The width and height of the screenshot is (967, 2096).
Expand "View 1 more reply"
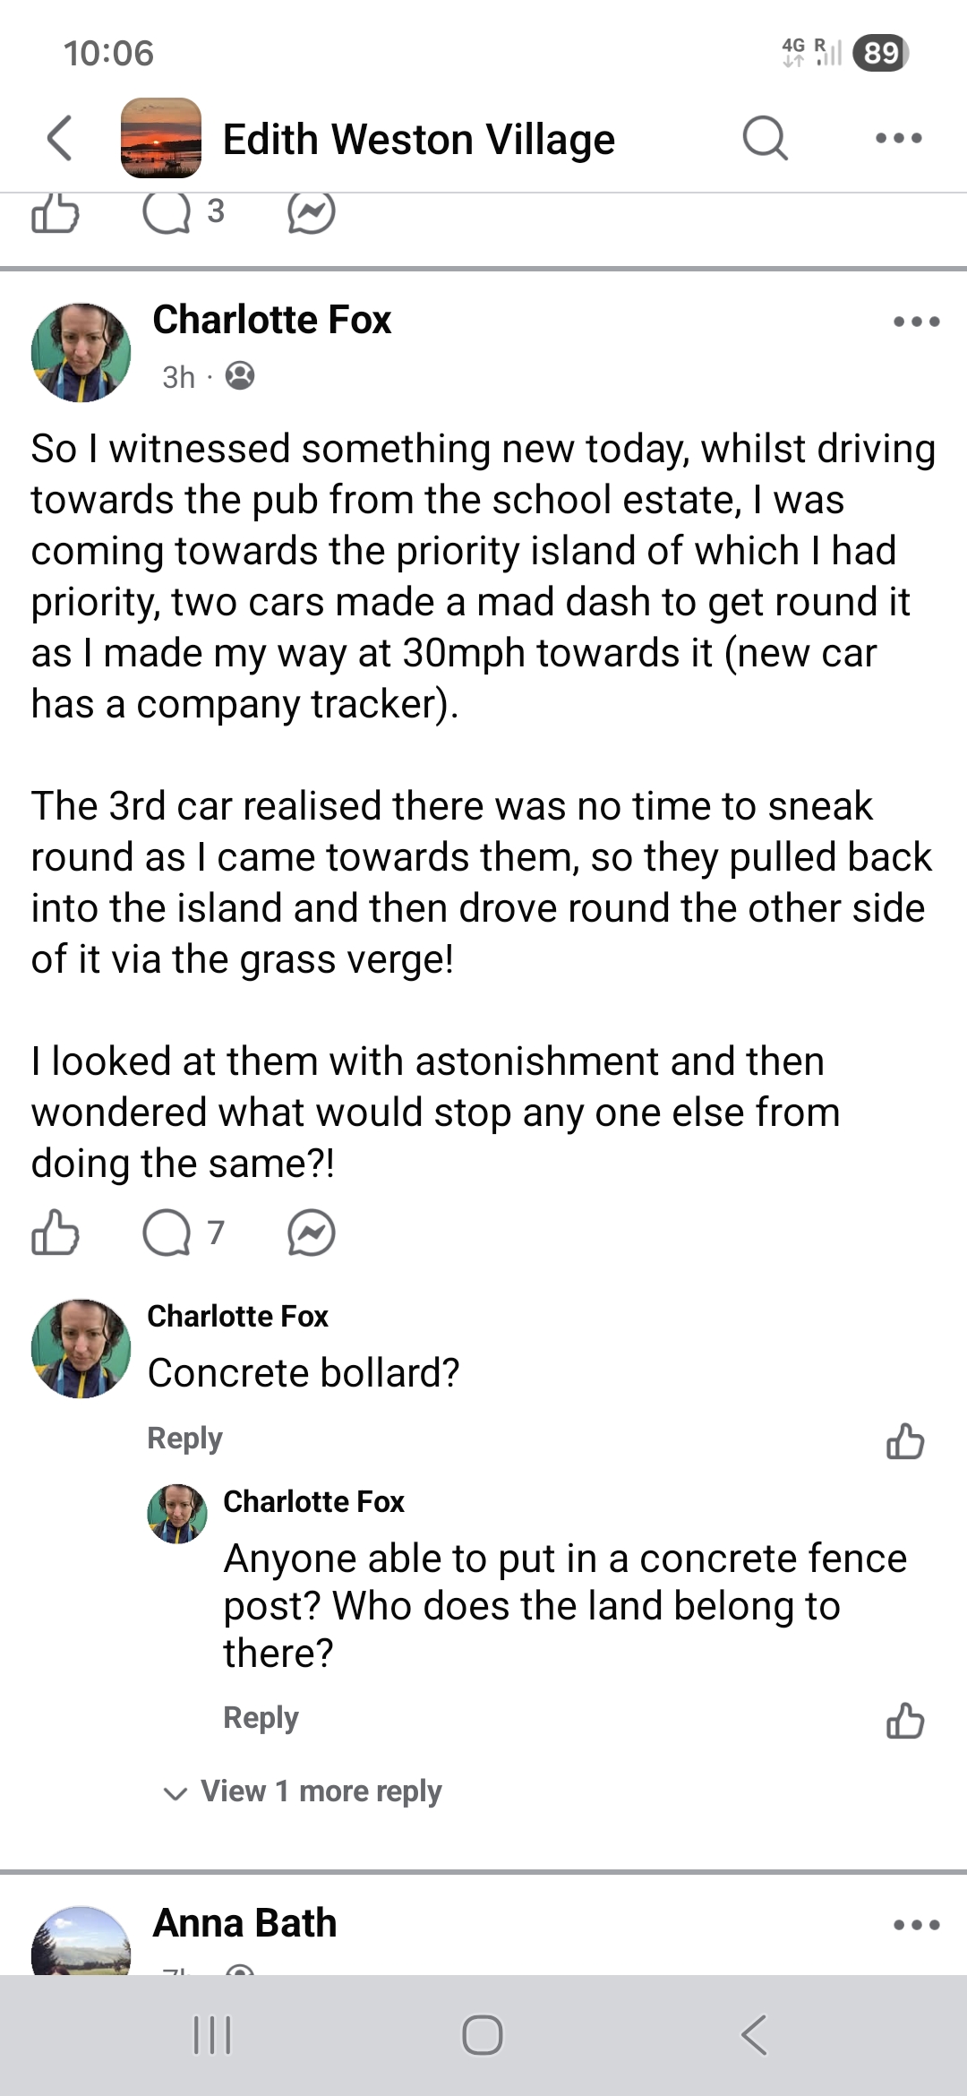tap(321, 1791)
